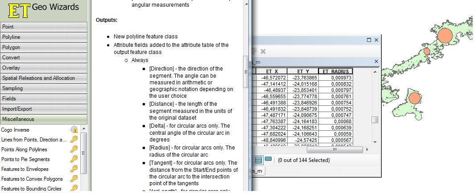Click cell 0,000973 in ET_RADIUS column

pyautogui.click(x=336, y=78)
